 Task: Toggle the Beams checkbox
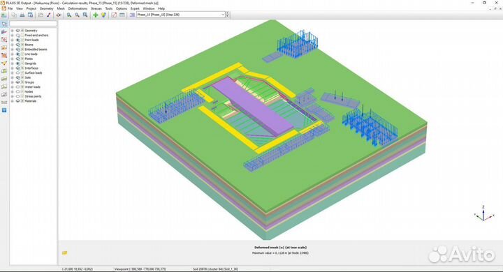point(22,45)
